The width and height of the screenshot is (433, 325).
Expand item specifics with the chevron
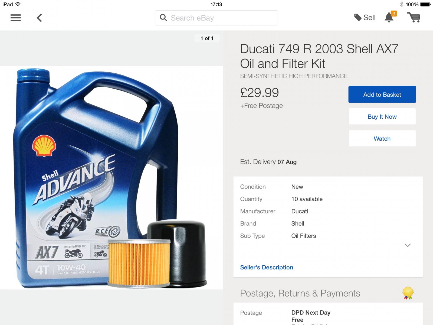coord(408,245)
